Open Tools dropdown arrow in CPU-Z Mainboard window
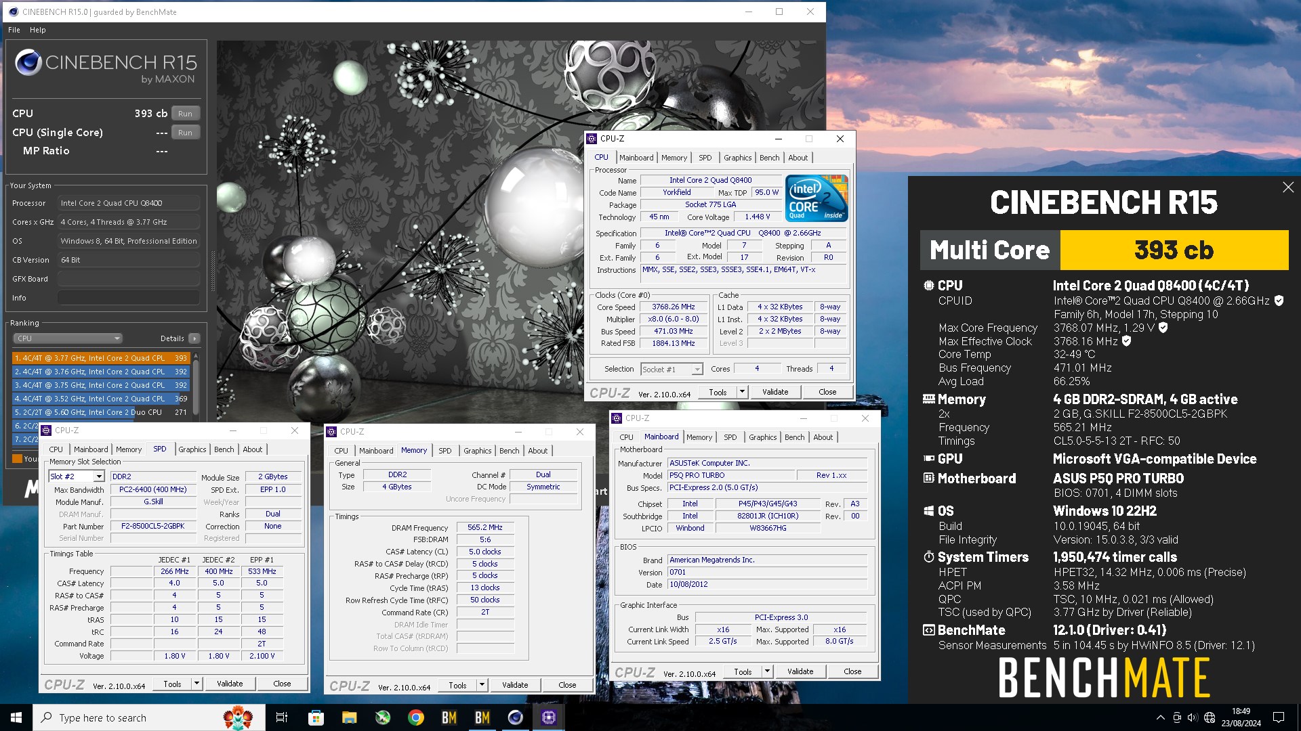 click(x=767, y=672)
